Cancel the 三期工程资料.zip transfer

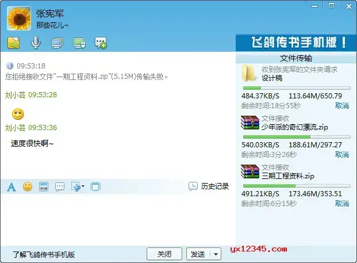click(x=341, y=204)
